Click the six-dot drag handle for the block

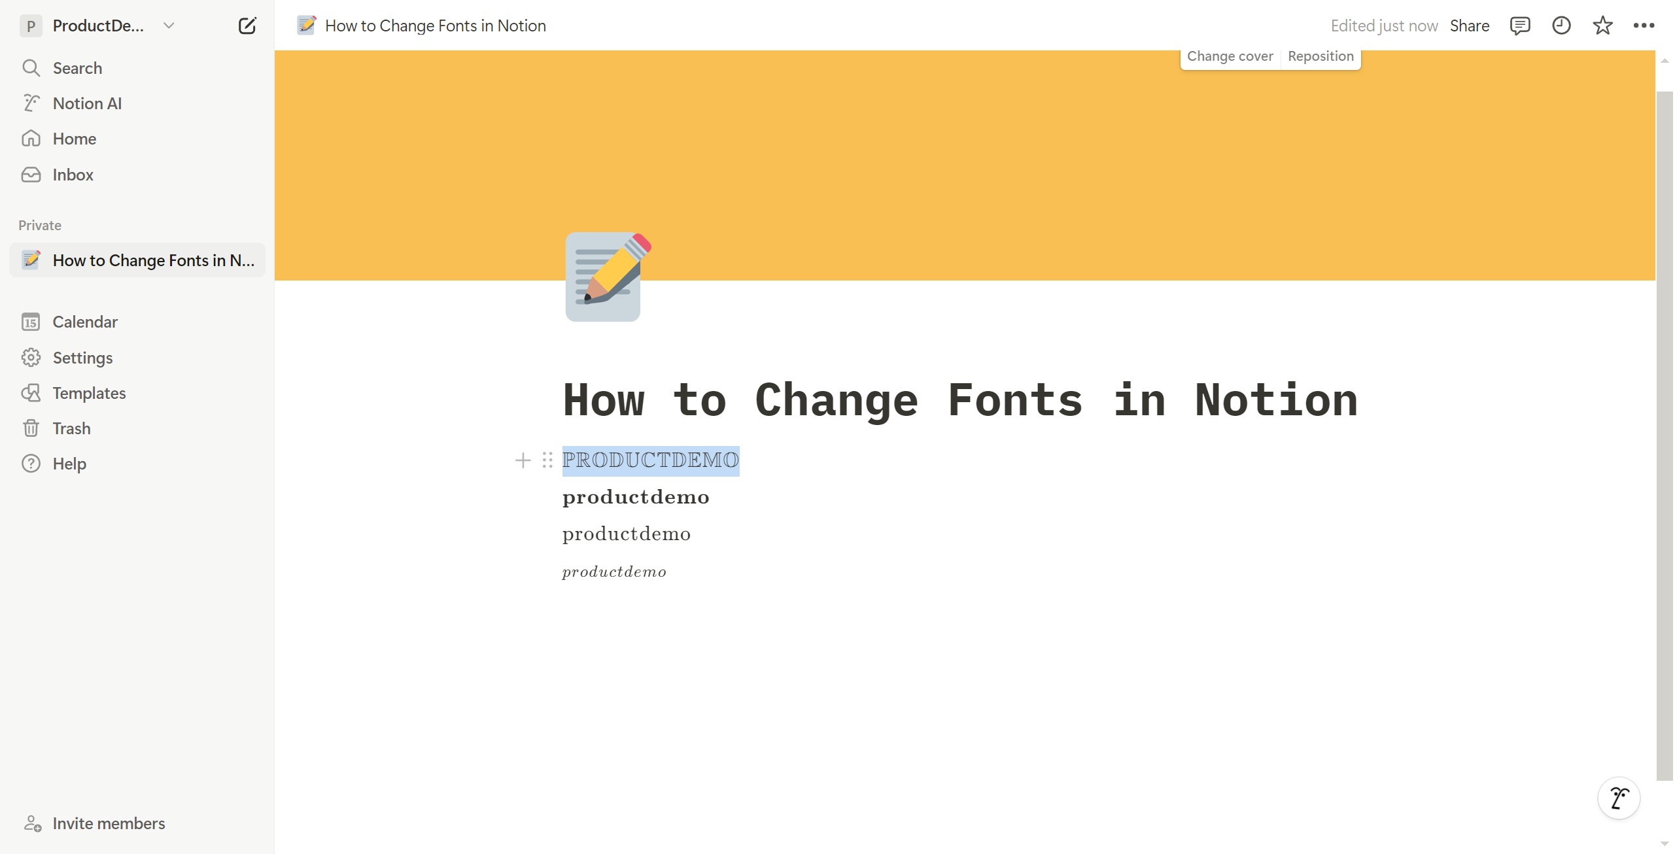547,460
